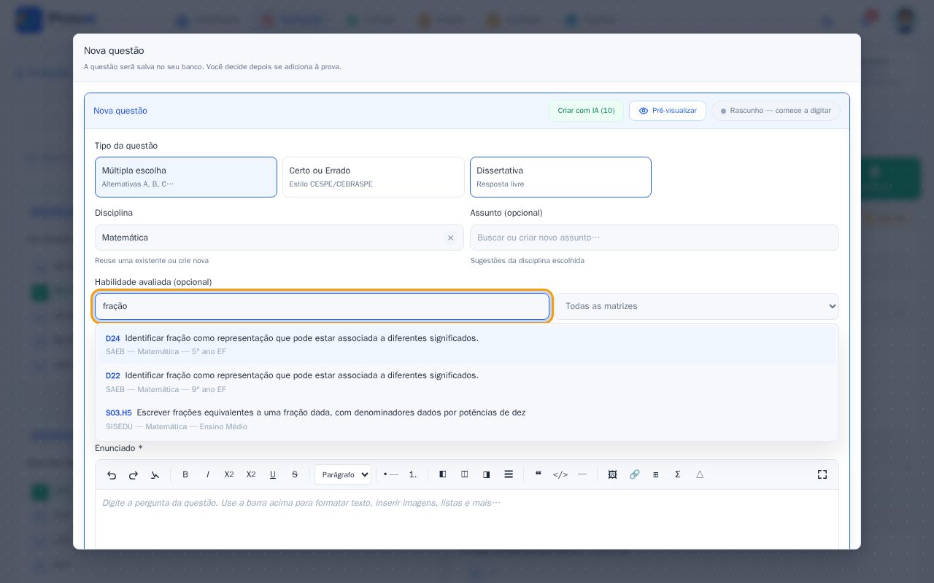Toggle bold formatting
The image size is (934, 583).
click(185, 474)
